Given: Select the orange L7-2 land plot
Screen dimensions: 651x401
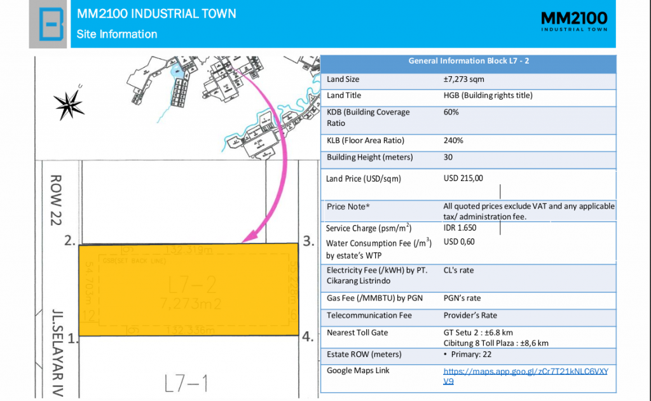Looking at the screenshot, I should click(x=188, y=290).
